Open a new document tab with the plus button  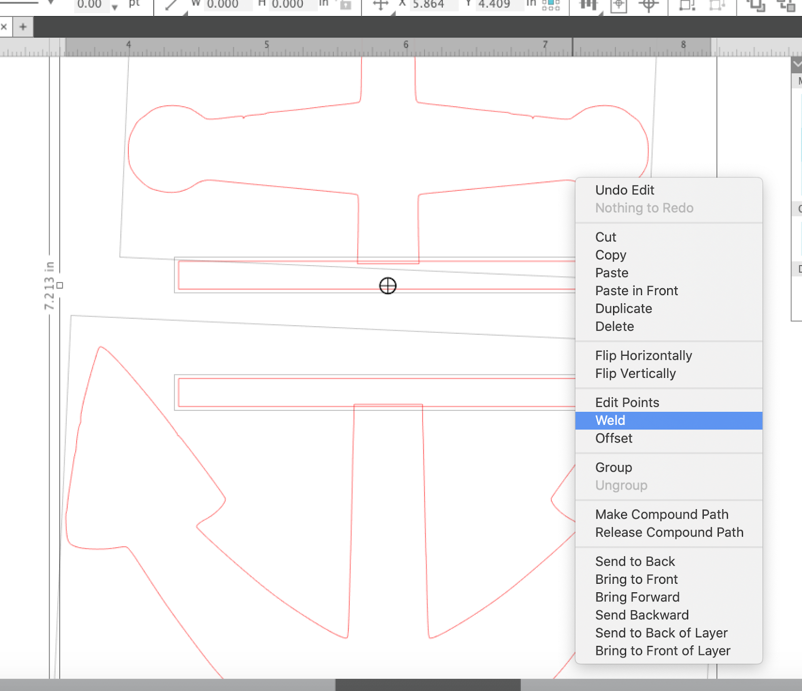[23, 27]
